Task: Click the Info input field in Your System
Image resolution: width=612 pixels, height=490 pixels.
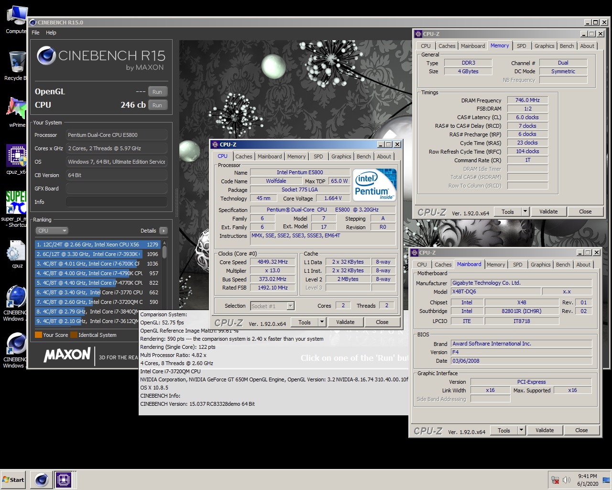Action: click(x=117, y=202)
